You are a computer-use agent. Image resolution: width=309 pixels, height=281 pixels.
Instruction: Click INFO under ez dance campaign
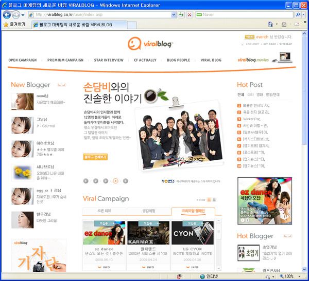pyautogui.click(x=104, y=267)
